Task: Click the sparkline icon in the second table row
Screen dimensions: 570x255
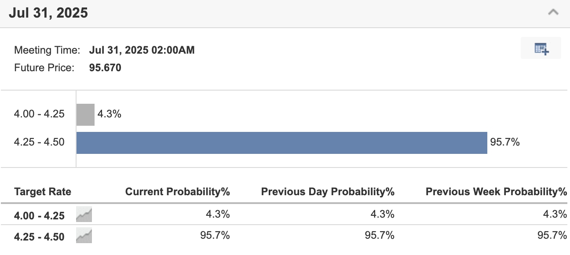Action: pyautogui.click(x=84, y=235)
